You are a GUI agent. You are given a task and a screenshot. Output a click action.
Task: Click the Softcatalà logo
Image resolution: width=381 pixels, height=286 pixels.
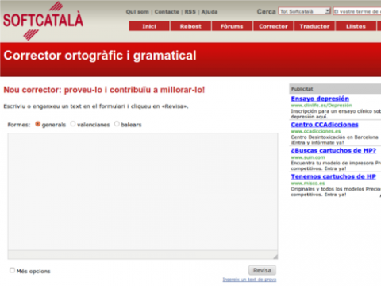click(x=43, y=21)
